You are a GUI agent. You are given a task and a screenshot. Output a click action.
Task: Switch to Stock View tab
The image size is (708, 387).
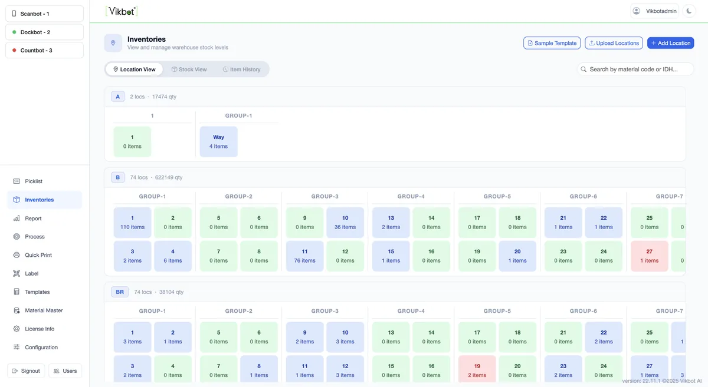189,70
